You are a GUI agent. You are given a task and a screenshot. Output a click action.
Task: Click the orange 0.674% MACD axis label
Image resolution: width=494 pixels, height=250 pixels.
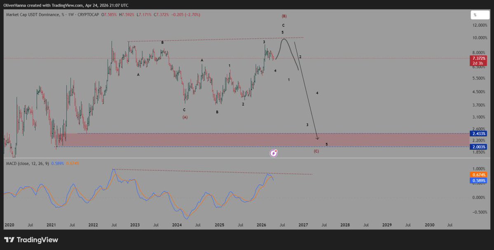tap(478, 175)
